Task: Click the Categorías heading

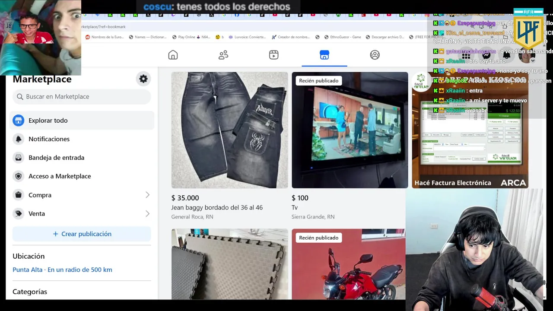Action: (x=30, y=292)
